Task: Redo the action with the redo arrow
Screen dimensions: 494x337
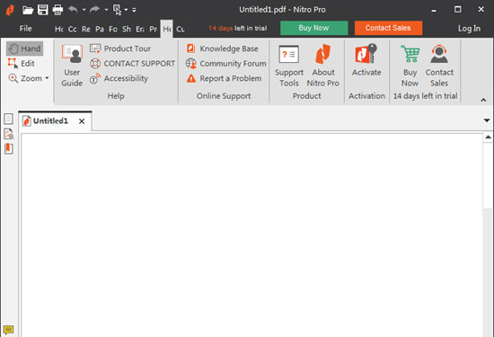Action: (x=95, y=10)
